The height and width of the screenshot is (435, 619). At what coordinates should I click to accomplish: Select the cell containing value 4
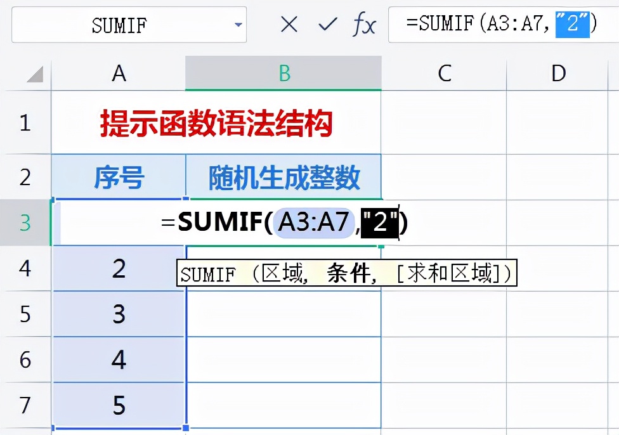[x=118, y=360]
